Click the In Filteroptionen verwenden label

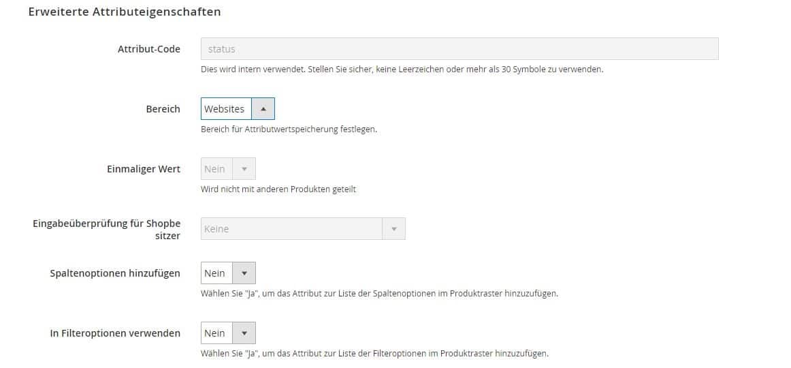115,333
